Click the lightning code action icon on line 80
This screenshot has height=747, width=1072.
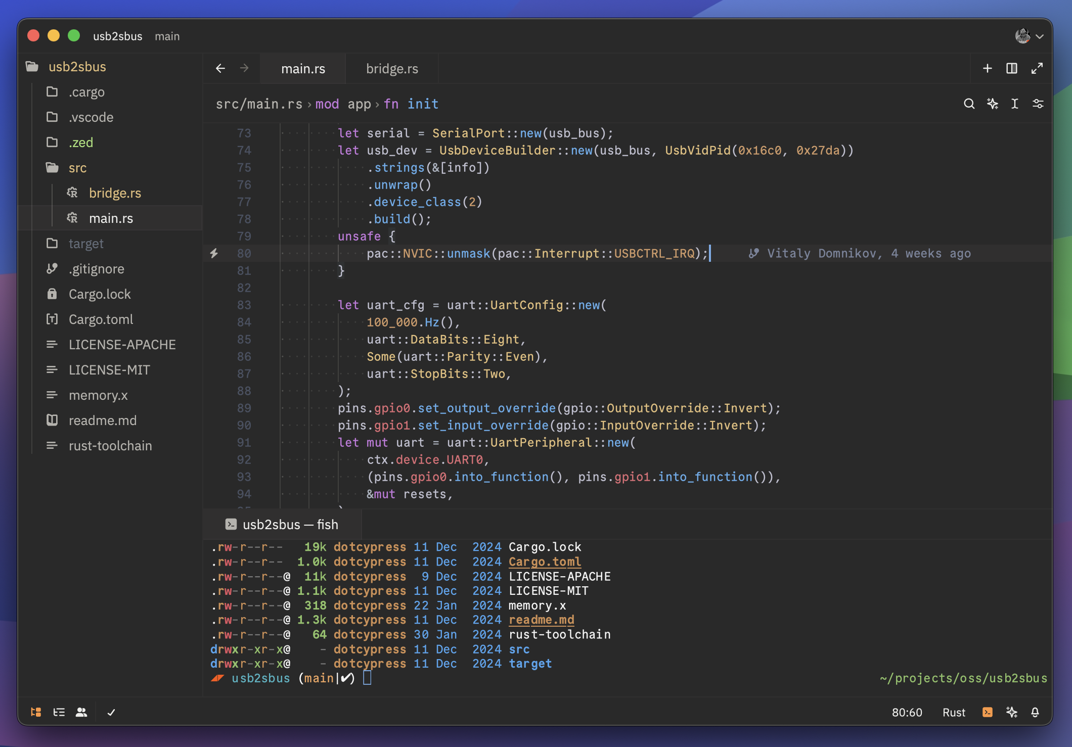[214, 253]
